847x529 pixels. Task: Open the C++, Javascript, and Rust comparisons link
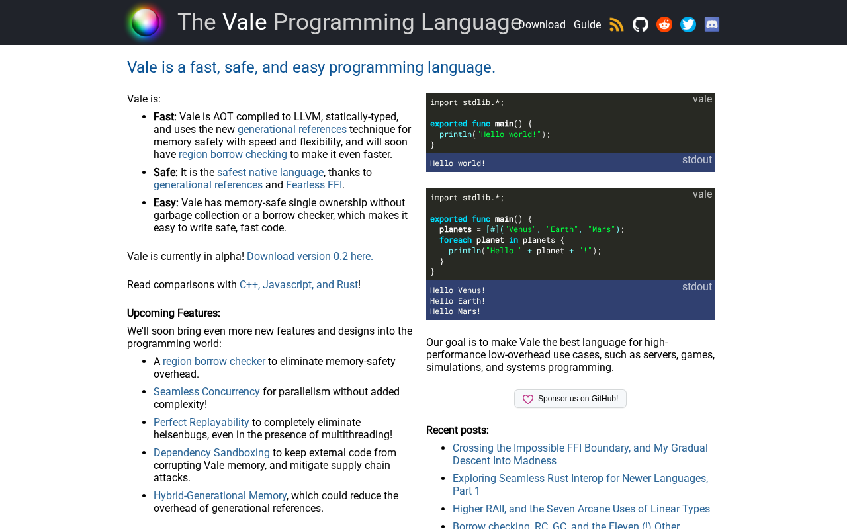click(x=298, y=285)
